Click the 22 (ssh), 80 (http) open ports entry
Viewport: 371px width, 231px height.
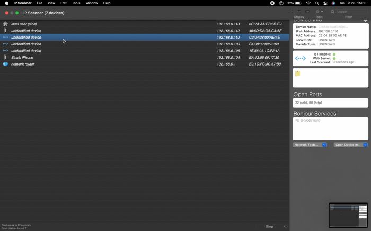[308, 103]
